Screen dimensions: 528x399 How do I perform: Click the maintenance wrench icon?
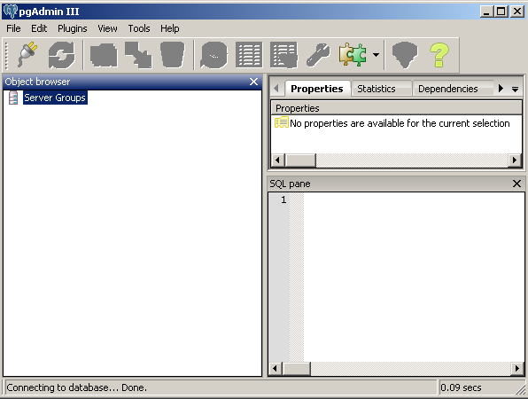point(318,55)
